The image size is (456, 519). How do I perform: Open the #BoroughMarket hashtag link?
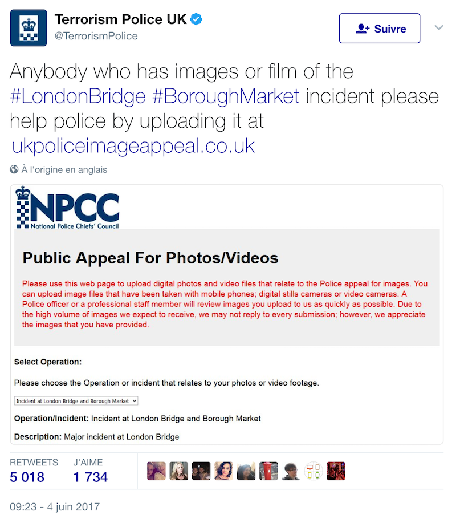pos(226,96)
